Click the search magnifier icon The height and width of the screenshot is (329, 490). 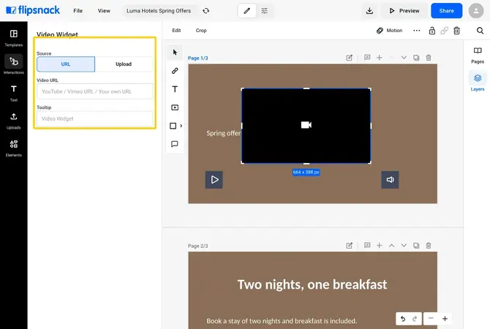pyautogui.click(x=480, y=30)
